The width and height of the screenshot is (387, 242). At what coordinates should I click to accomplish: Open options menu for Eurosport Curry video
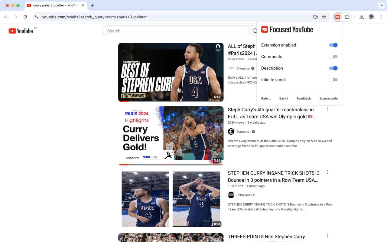click(x=328, y=109)
